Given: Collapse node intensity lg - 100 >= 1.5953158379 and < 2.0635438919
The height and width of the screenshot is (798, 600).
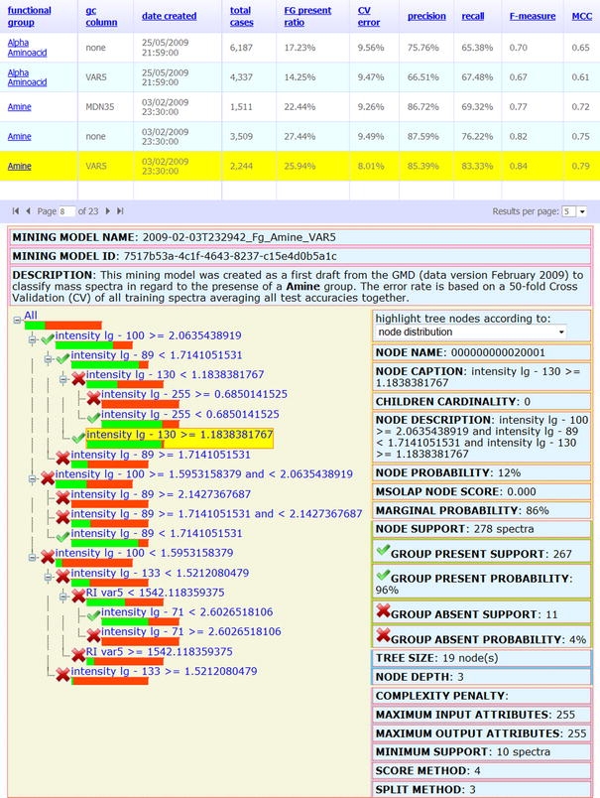Looking at the screenshot, I should [x=33, y=478].
